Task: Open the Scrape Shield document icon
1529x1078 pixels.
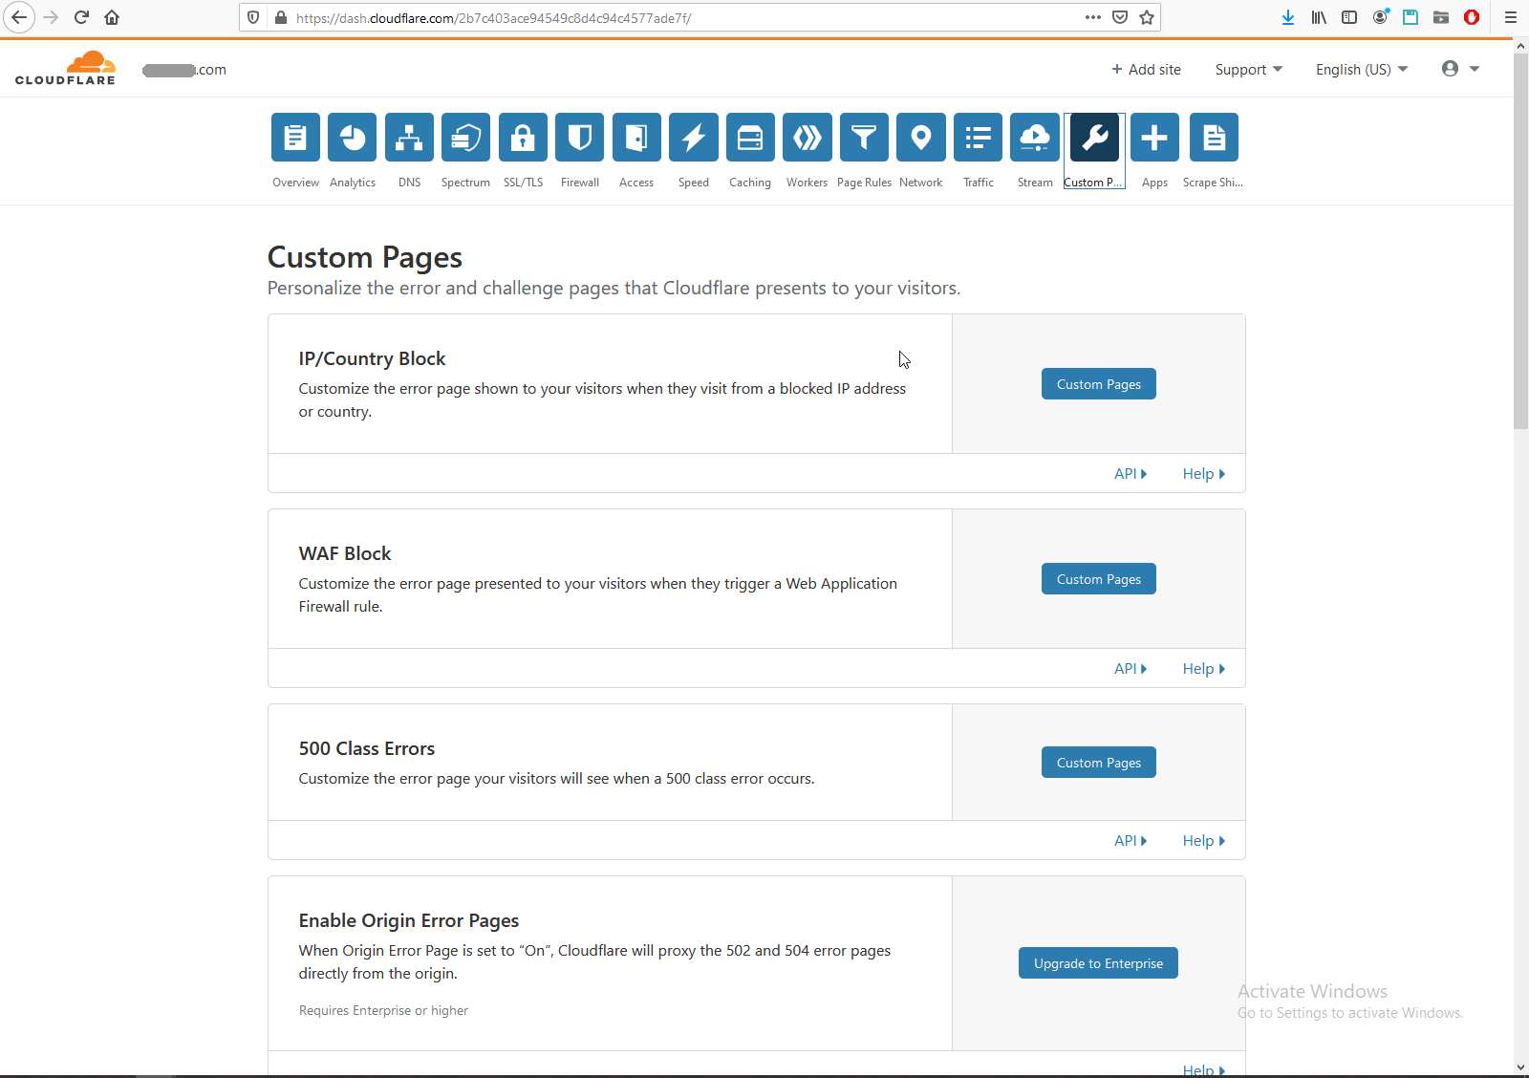Action: (x=1214, y=138)
